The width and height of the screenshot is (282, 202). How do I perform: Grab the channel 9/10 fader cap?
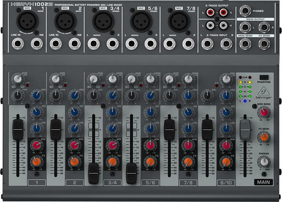click(x=207, y=129)
